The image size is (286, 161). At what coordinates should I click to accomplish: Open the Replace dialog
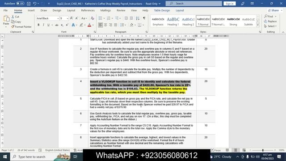(x=270, y=21)
